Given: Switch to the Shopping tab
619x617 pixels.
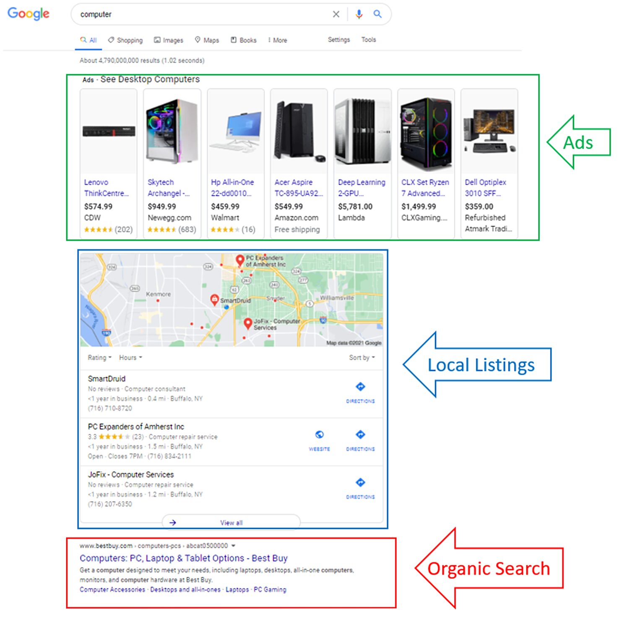Looking at the screenshot, I should click(x=125, y=40).
